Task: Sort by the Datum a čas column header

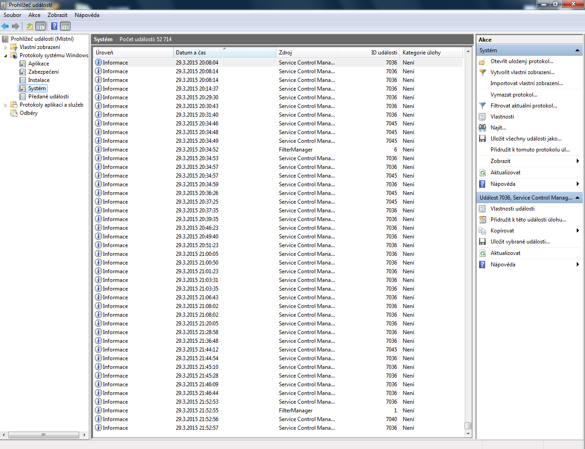Action: (x=224, y=53)
